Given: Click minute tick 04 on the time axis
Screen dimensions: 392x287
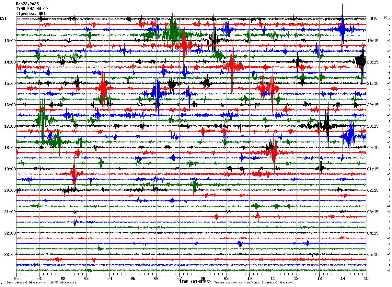Looking at the screenshot, I should point(110,278).
